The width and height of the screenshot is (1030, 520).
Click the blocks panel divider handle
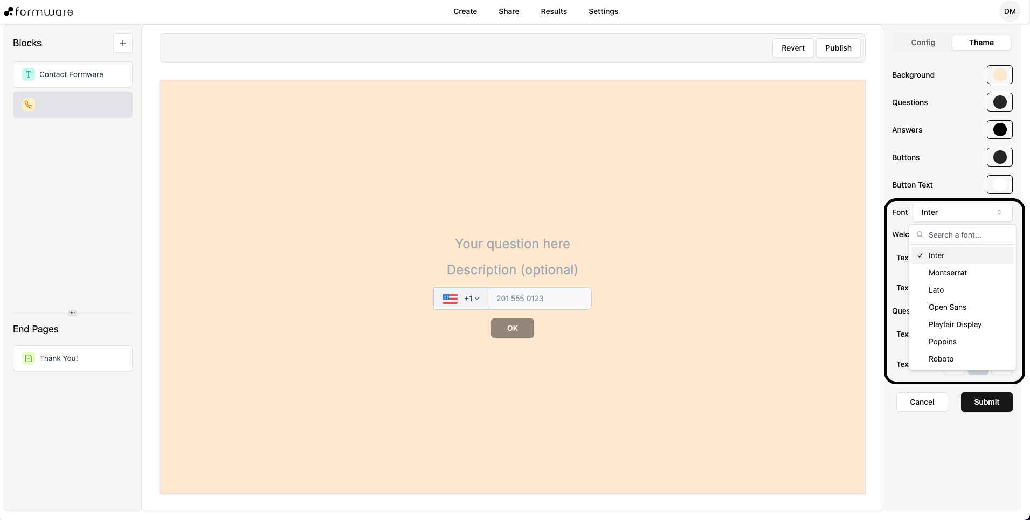[x=73, y=313]
